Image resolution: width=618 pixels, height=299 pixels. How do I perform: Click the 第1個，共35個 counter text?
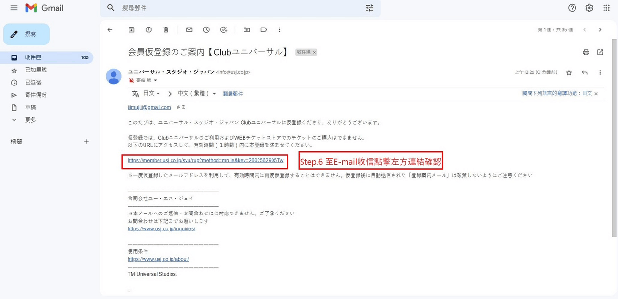coord(555,30)
